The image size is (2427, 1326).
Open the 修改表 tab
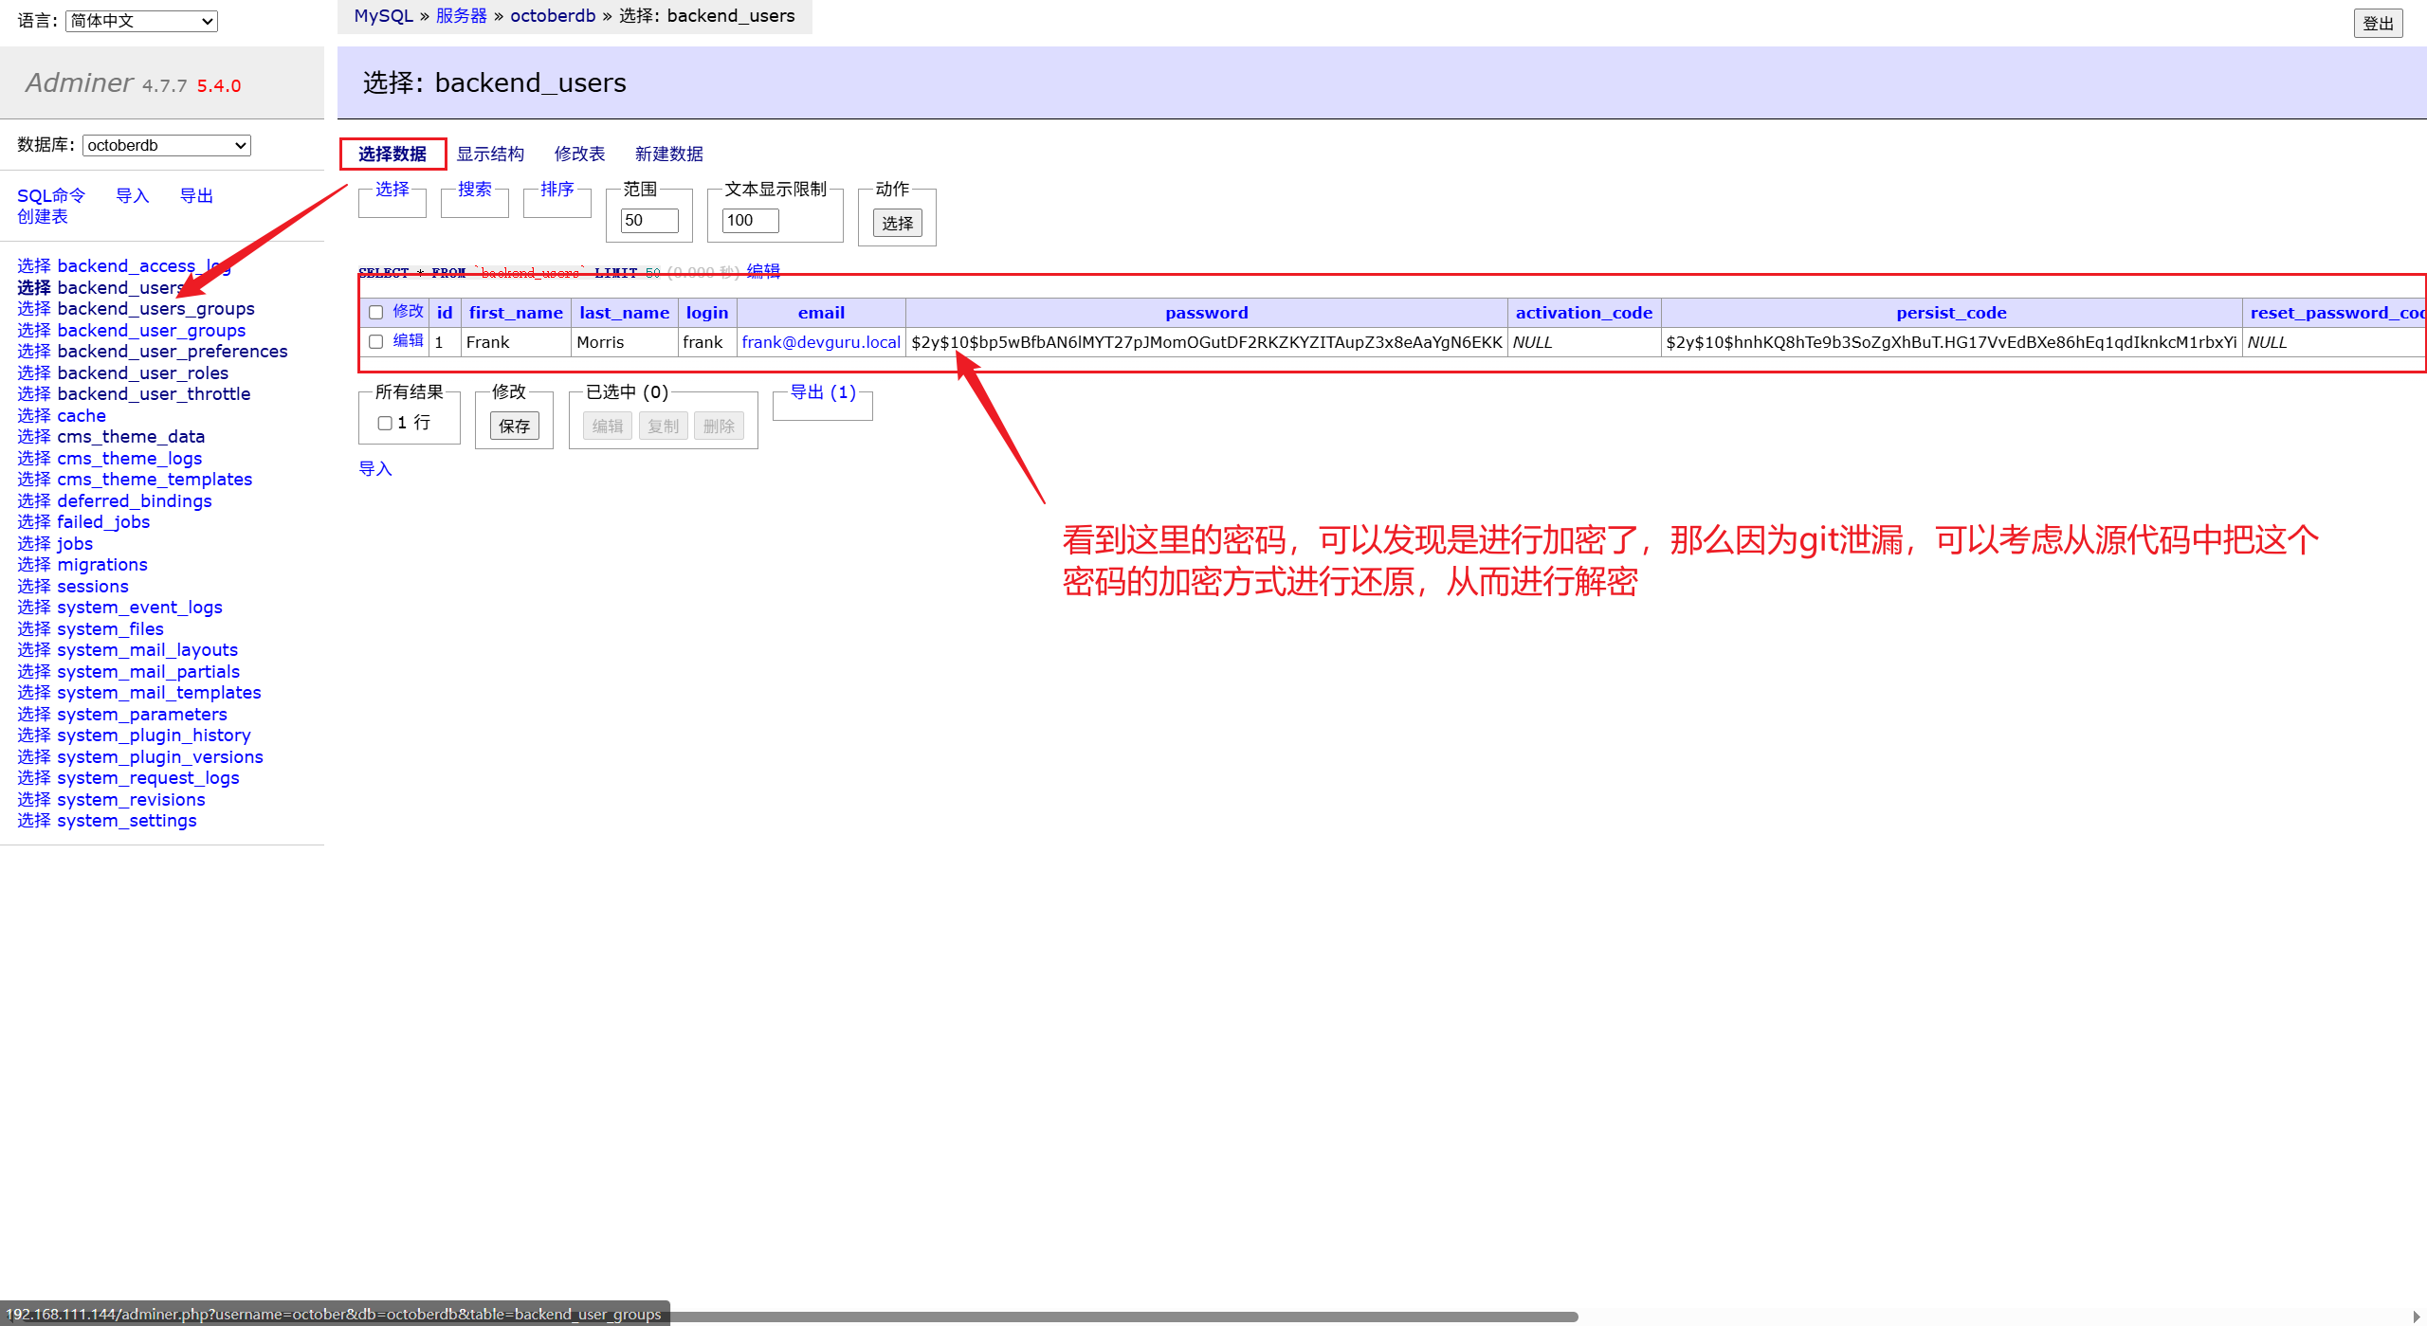click(x=579, y=154)
